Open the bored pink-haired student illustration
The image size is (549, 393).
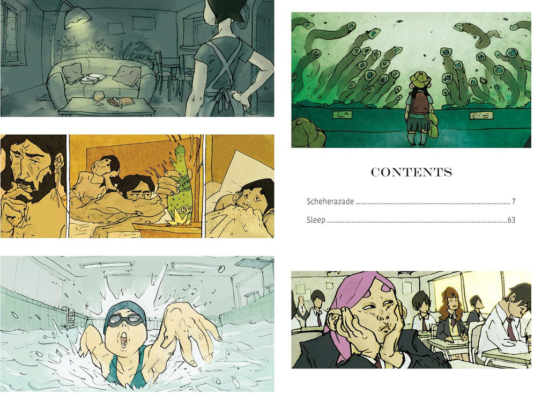point(411,319)
